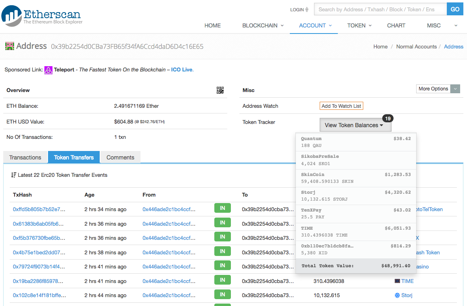Expand the TOKEN menu
Image resolution: width=467 pixels, height=306 pixels.
click(x=360, y=25)
